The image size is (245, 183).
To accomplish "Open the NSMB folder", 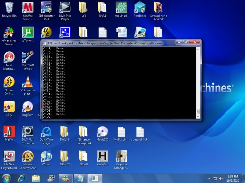I will (x=84, y=158).
